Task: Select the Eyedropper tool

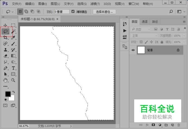Action: (13, 38)
